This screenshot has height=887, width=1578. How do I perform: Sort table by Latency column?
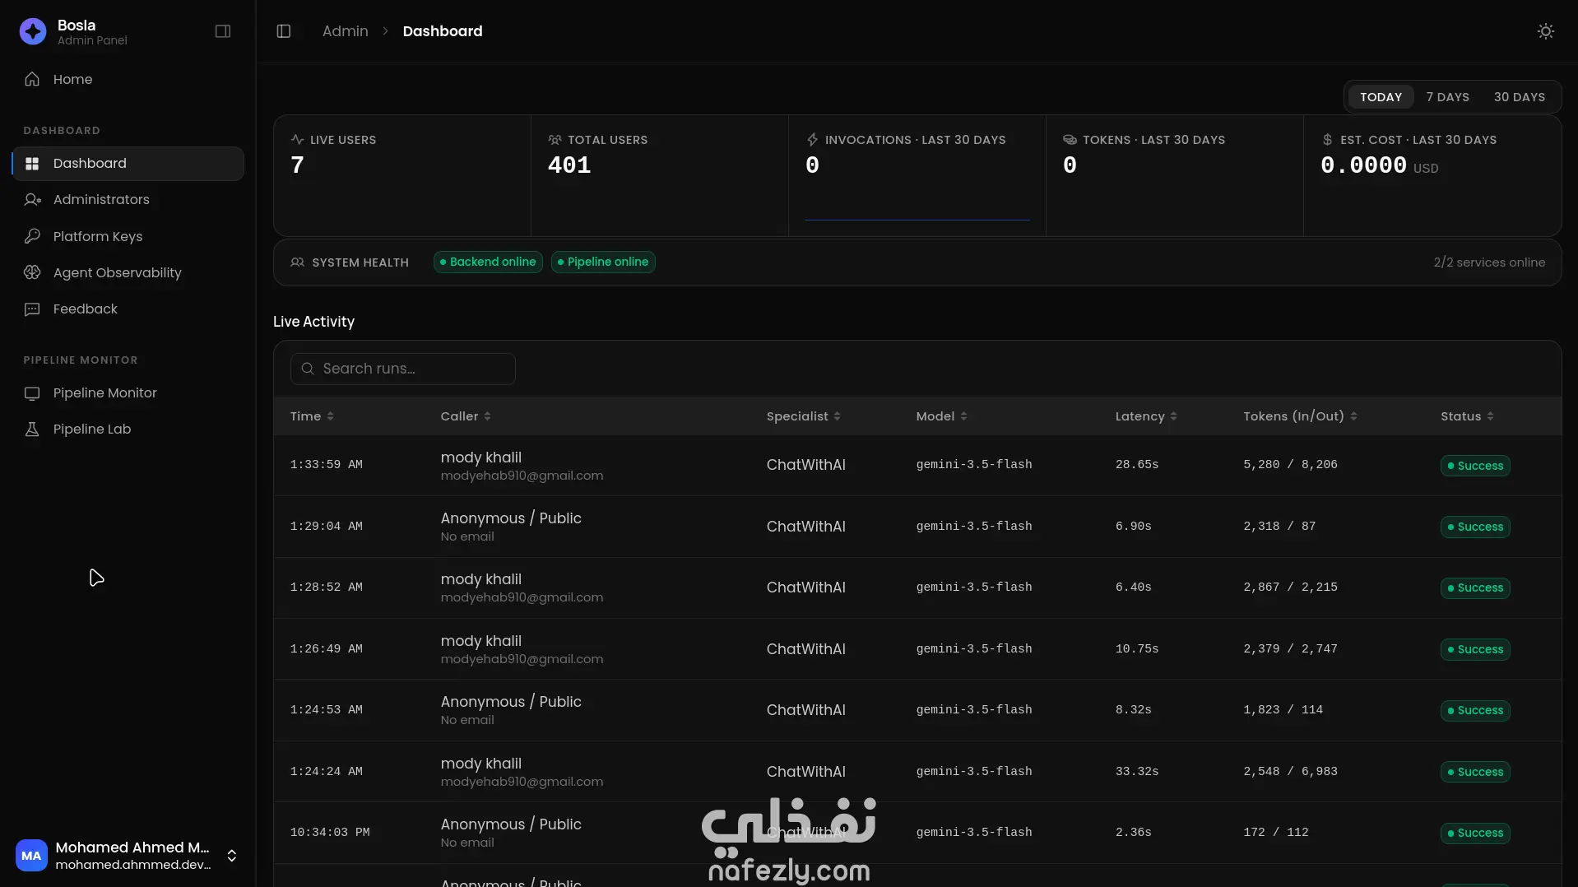coord(1146,416)
